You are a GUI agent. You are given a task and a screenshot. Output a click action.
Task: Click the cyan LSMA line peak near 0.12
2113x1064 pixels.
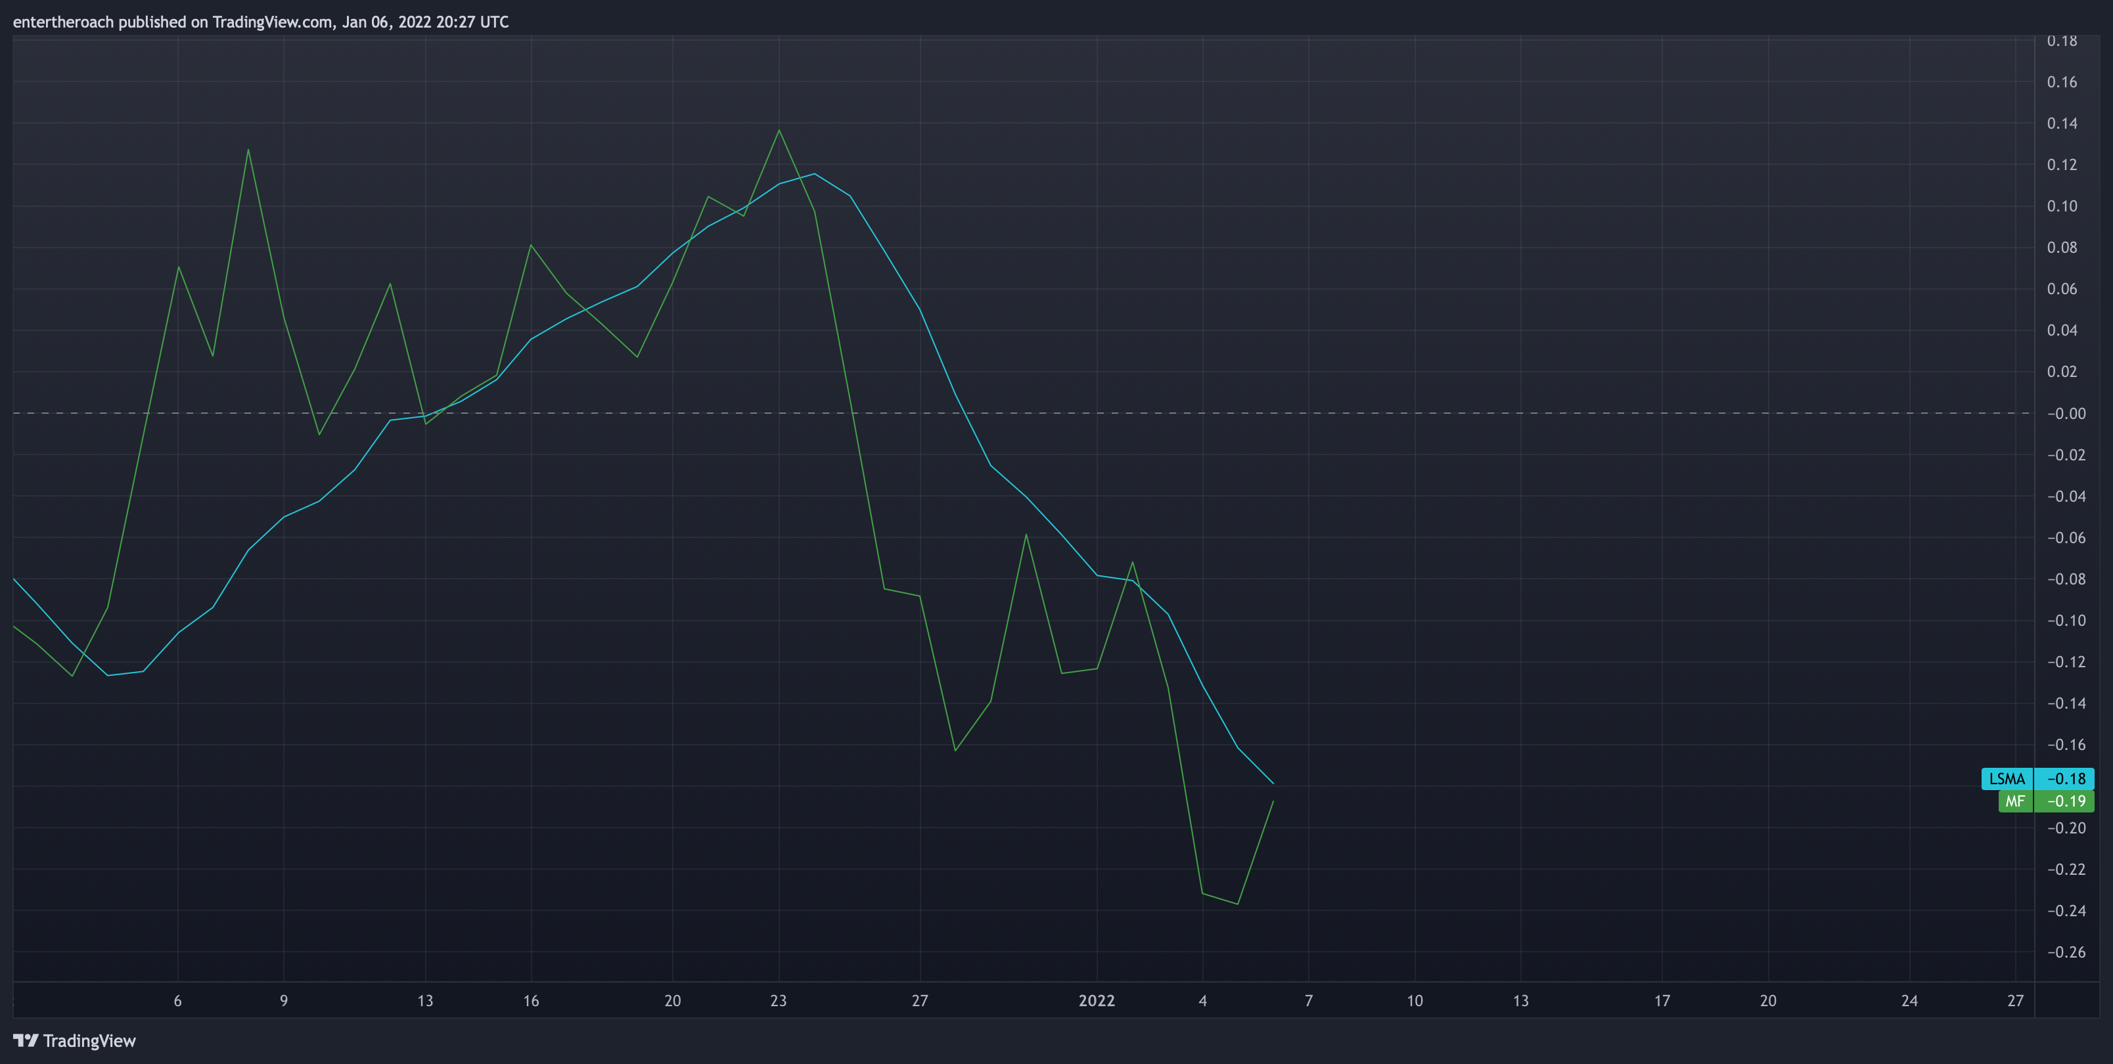click(813, 174)
